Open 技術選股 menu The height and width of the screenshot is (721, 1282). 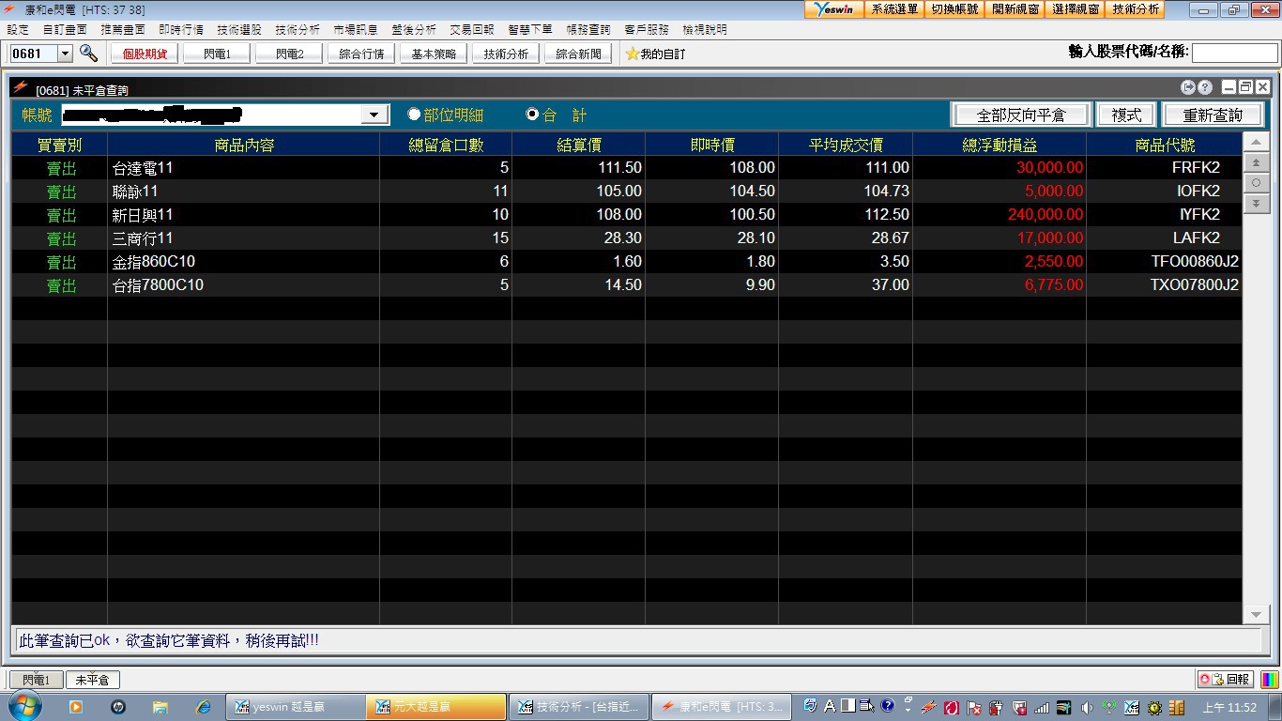coord(238,30)
